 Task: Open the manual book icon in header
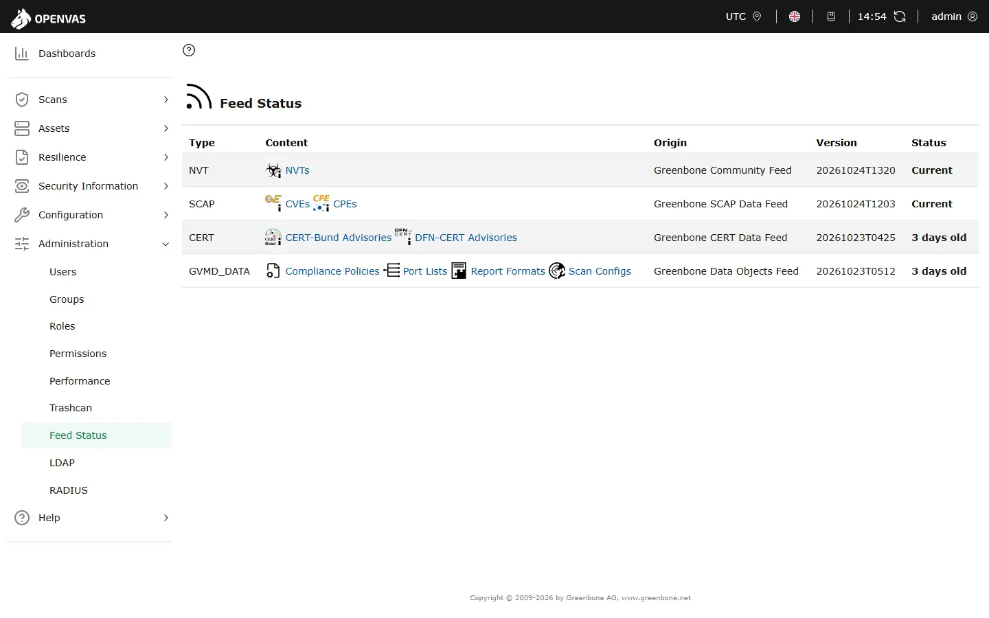(x=831, y=16)
